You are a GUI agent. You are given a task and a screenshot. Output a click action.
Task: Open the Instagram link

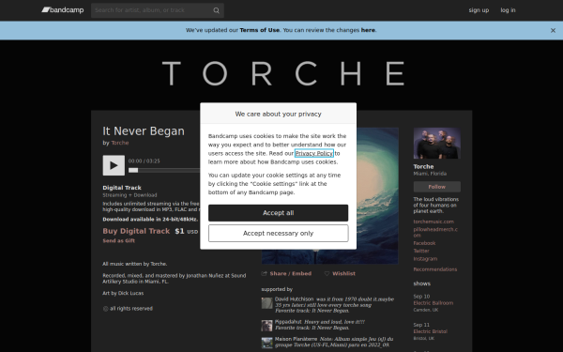[x=425, y=259]
